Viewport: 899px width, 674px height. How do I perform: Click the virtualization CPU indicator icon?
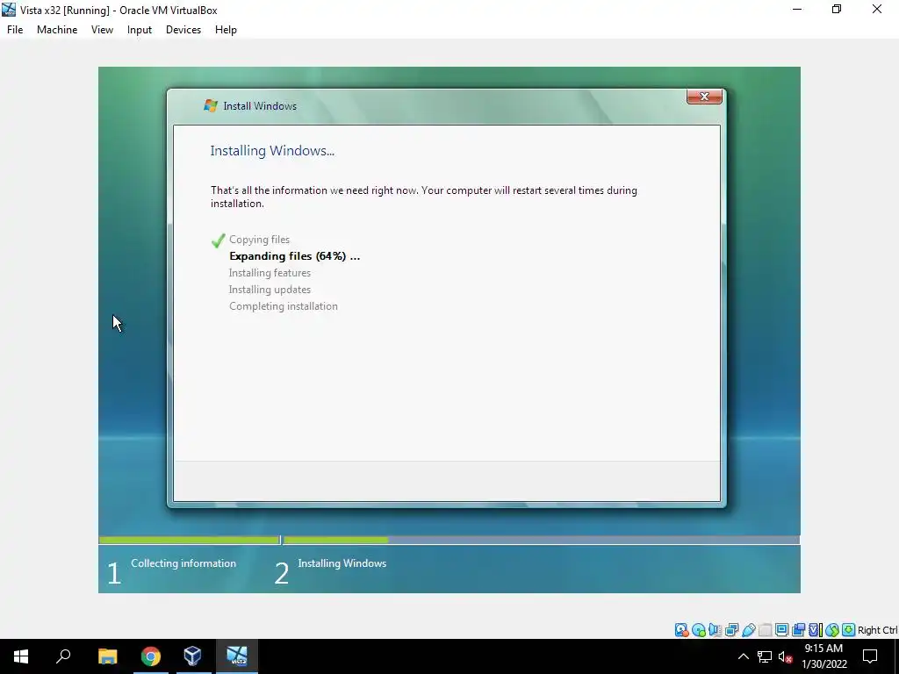tap(815, 630)
